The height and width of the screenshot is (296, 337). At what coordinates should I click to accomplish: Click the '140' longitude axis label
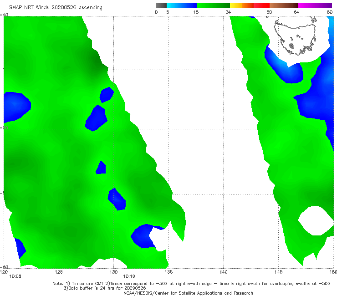tap(224, 272)
